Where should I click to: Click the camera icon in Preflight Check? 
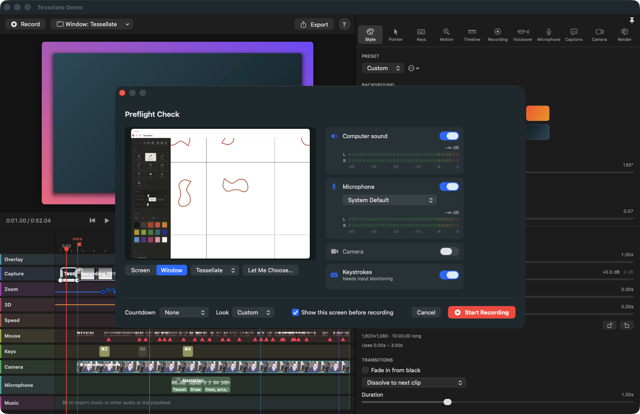[335, 251]
